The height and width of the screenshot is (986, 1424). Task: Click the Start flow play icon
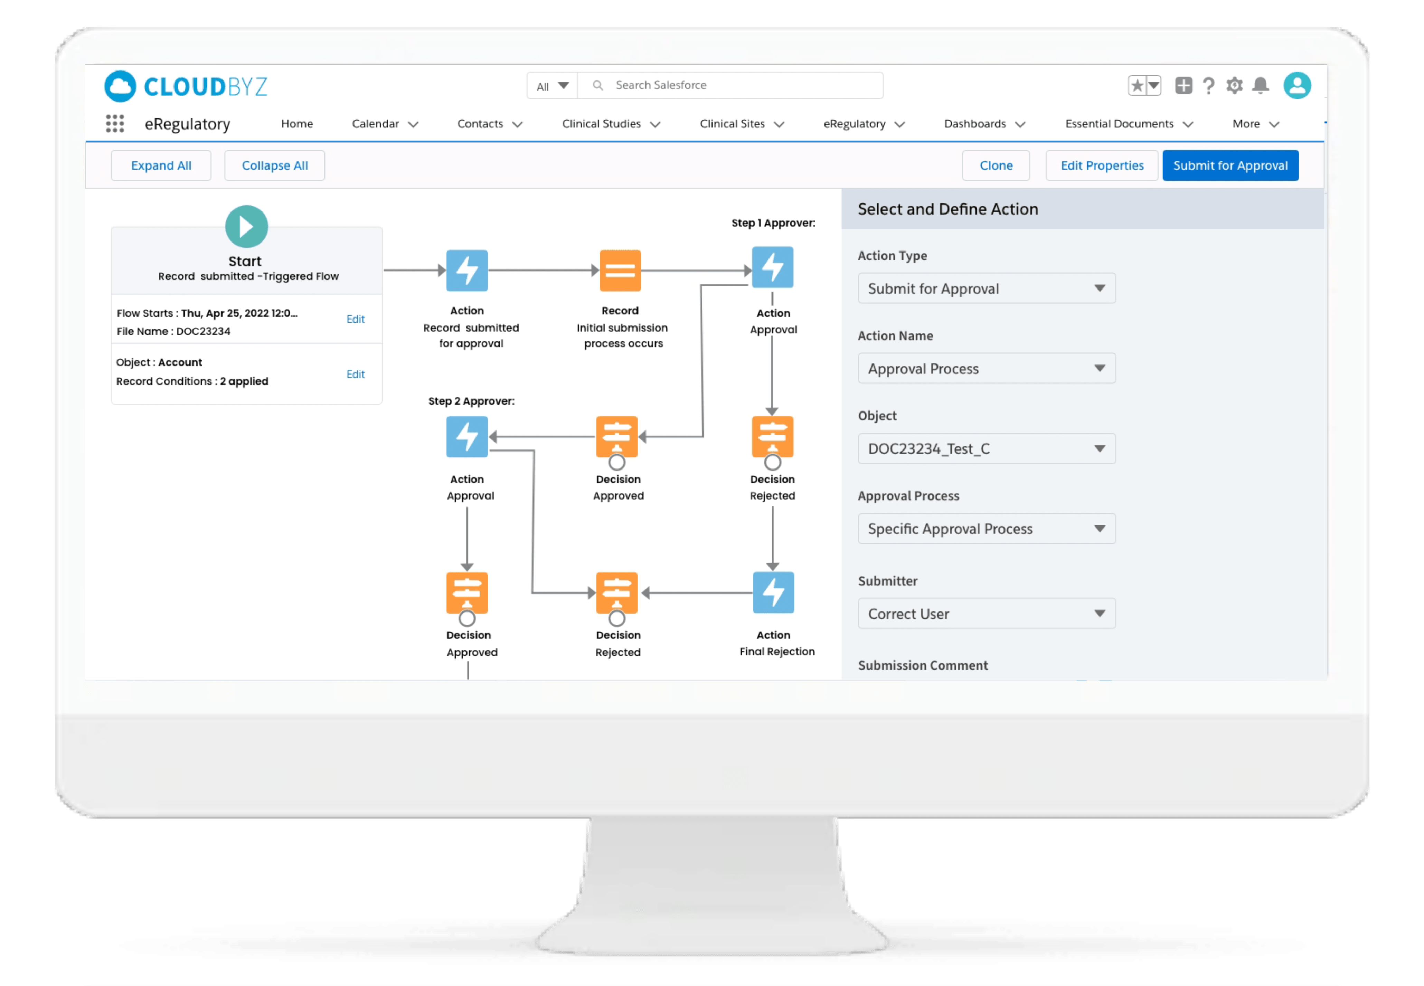(x=246, y=227)
